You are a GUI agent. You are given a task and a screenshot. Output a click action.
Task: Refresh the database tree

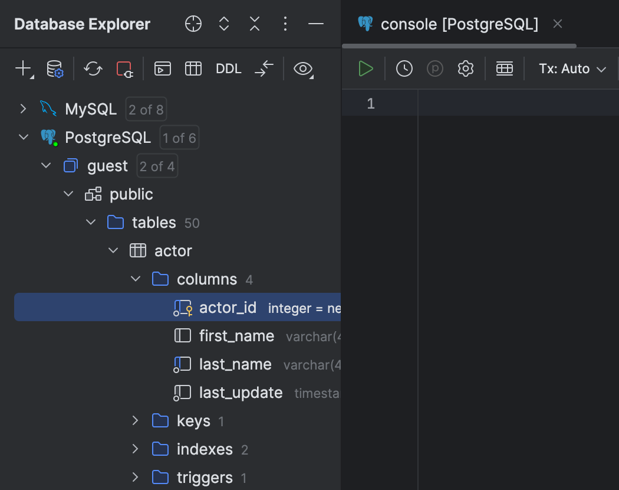[93, 68]
